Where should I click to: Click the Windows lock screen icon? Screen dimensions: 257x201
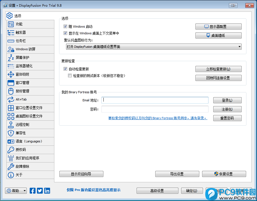(x=11, y=49)
